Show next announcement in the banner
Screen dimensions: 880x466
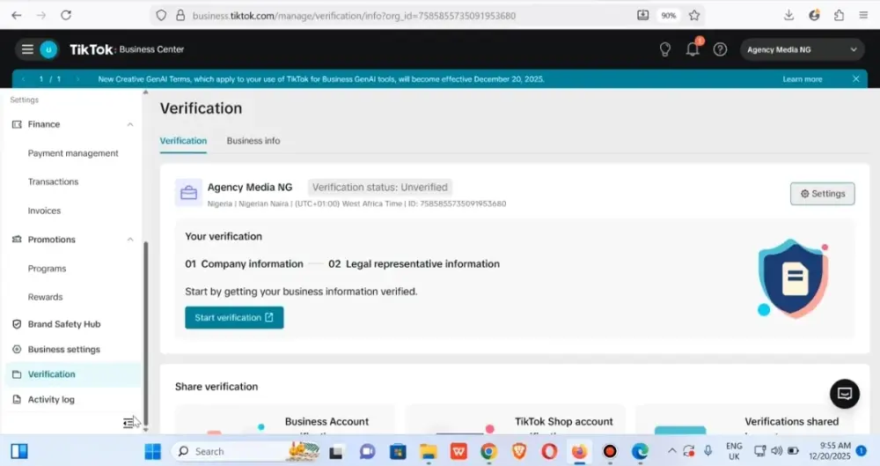click(77, 79)
